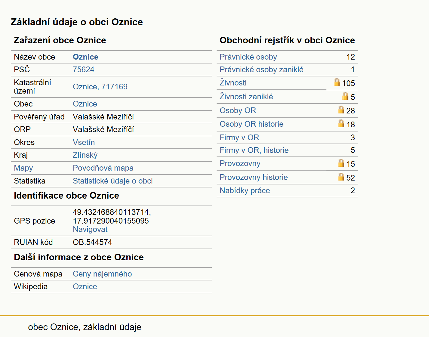Click the Živnosti count 105
429x337 pixels.
tap(348, 83)
